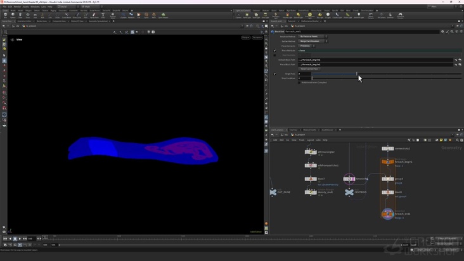464x261 pixels.
Task: Enable Multithread when Compiled checkbox
Action: 300,82
